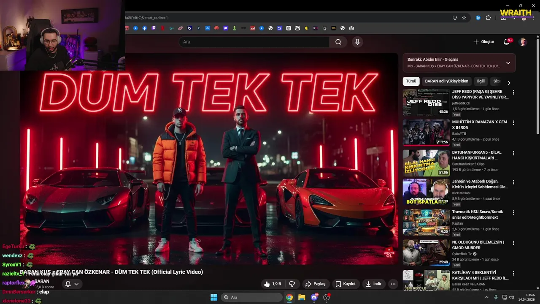Image resolution: width=540 pixels, height=304 pixels.
Task: Like the video with thumbs up
Action: coord(272,284)
